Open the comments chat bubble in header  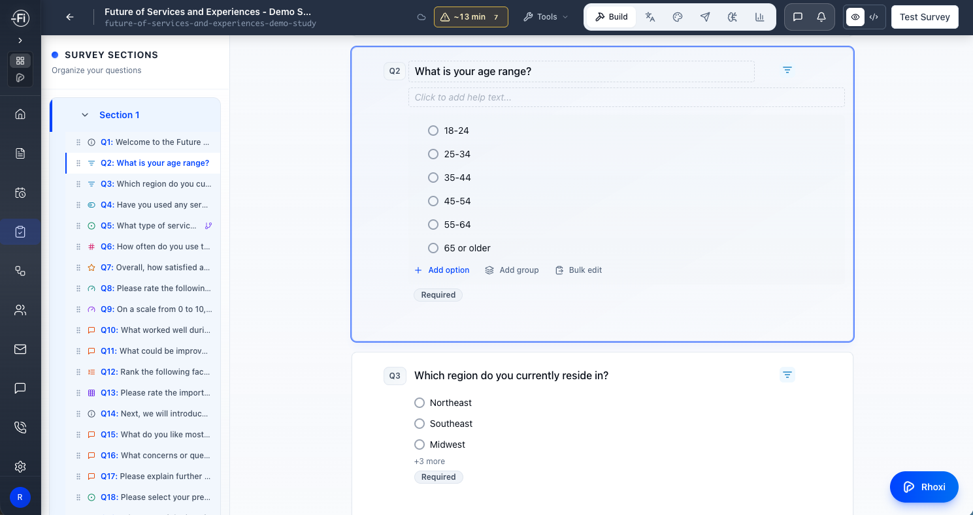click(798, 17)
